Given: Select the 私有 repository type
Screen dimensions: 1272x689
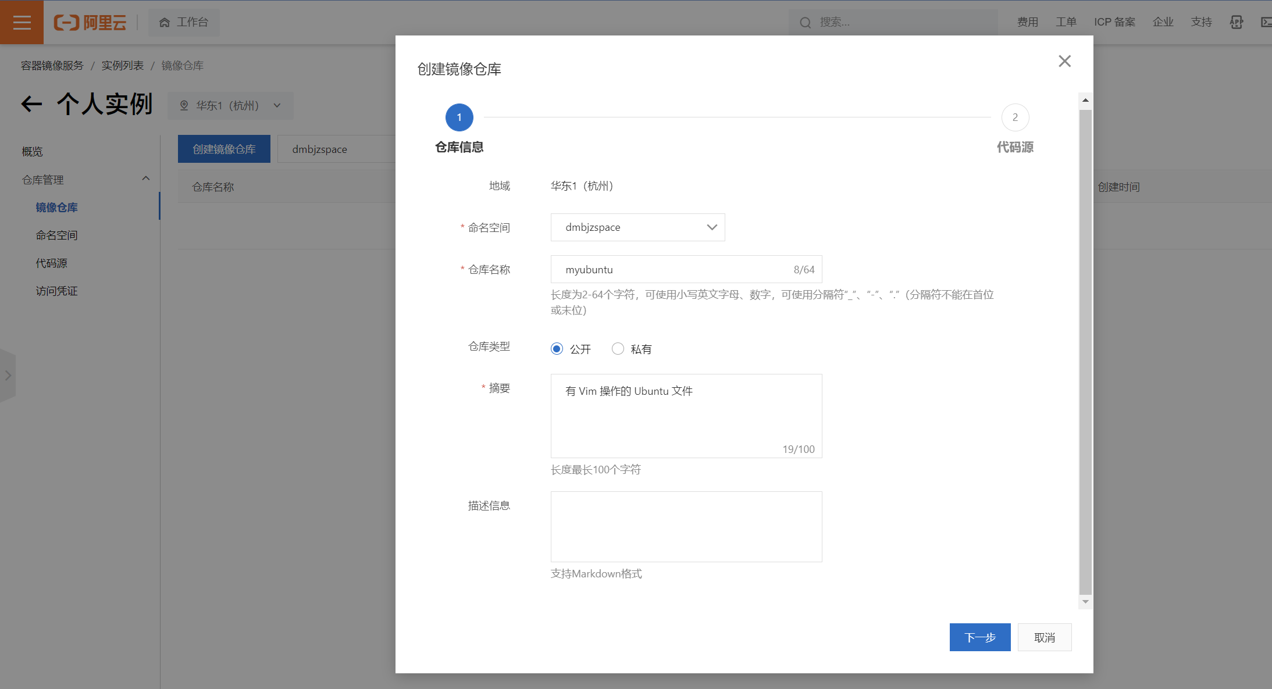Looking at the screenshot, I should (x=618, y=349).
